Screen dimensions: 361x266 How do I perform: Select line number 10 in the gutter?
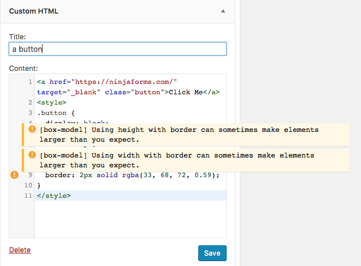coord(28,185)
